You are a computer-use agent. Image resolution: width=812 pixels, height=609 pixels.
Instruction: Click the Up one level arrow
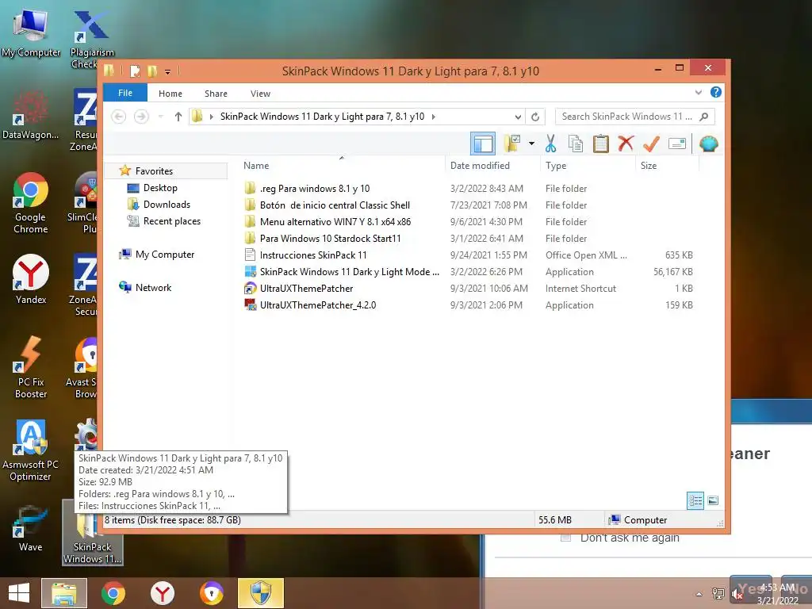[178, 117]
